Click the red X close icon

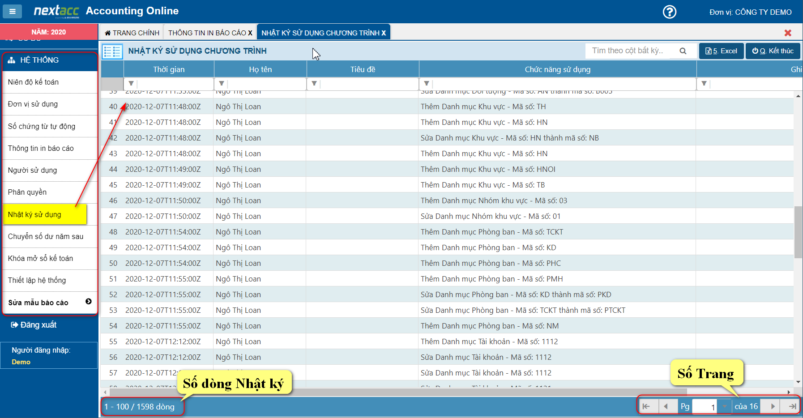pos(788,33)
